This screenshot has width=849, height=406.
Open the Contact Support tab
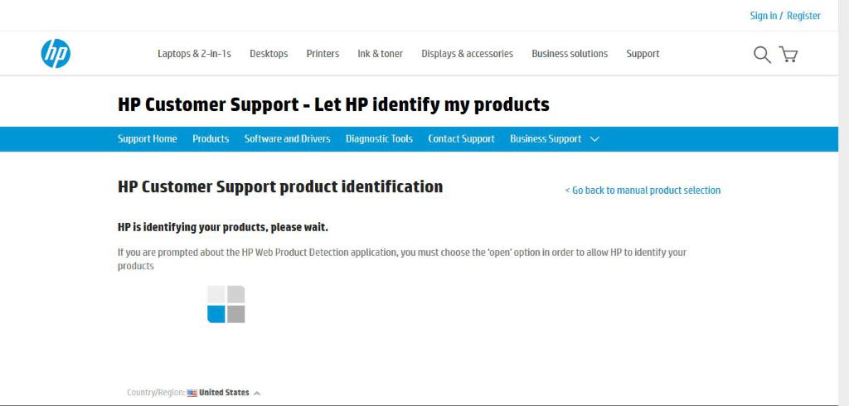(461, 139)
